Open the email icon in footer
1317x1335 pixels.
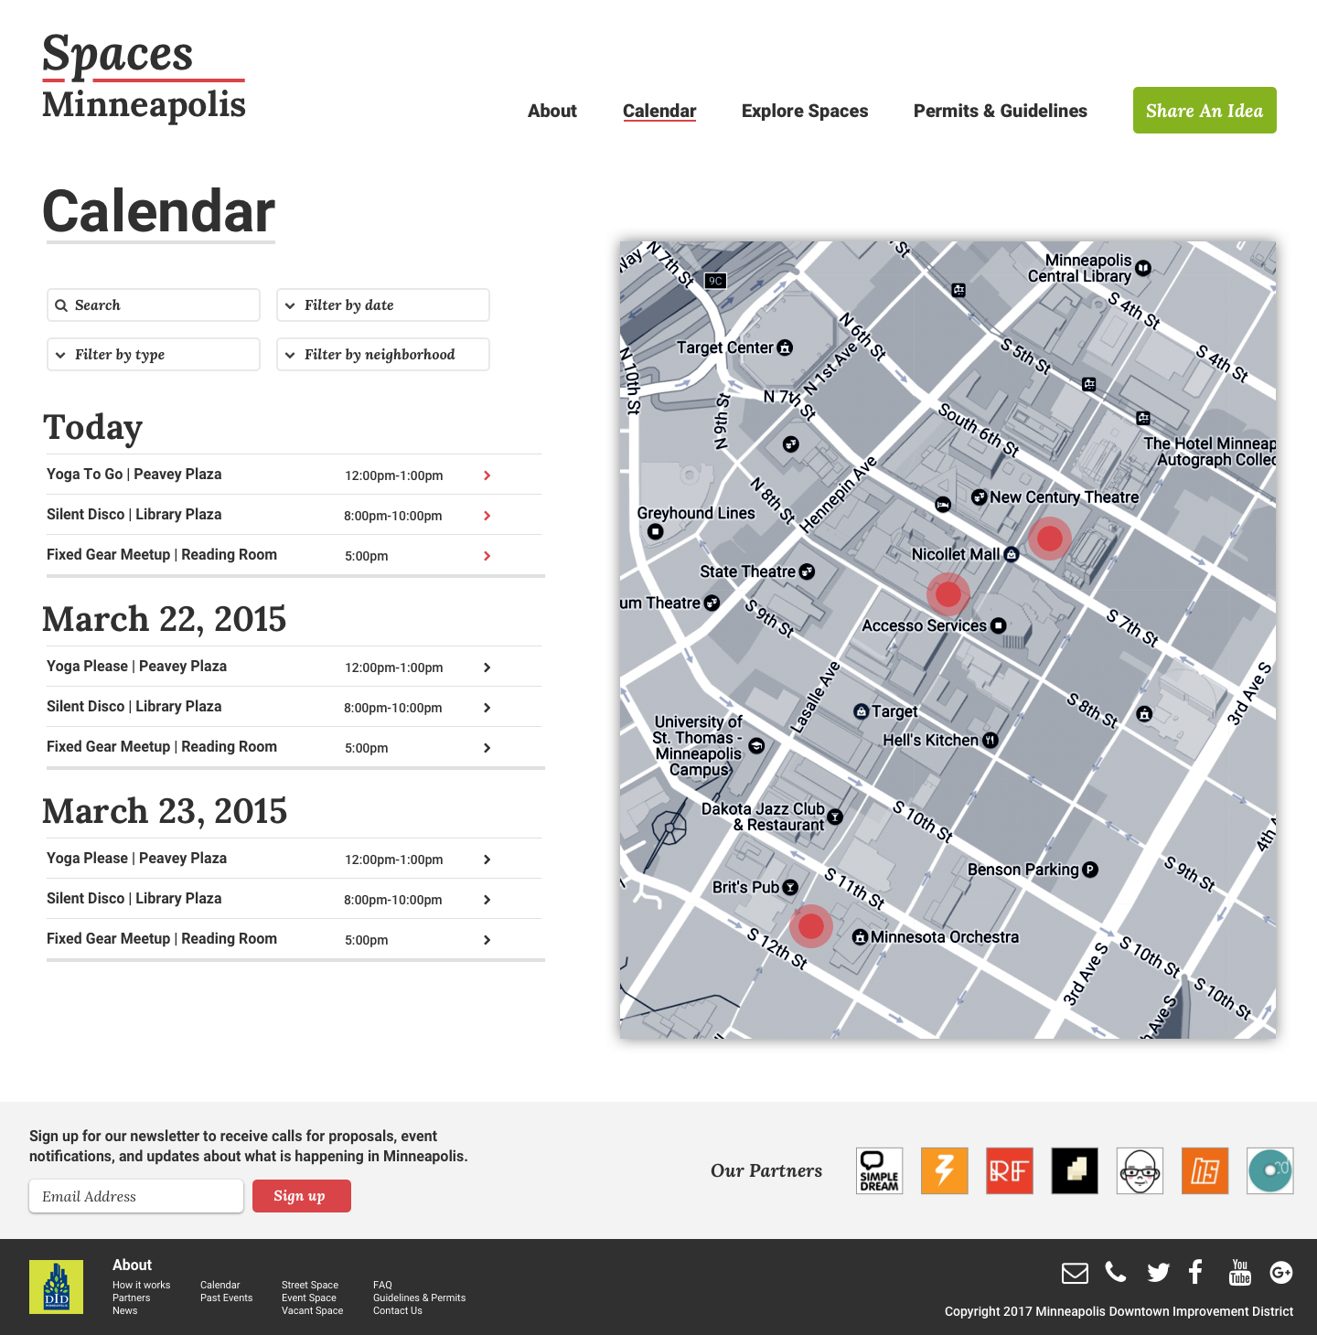tap(1075, 1273)
